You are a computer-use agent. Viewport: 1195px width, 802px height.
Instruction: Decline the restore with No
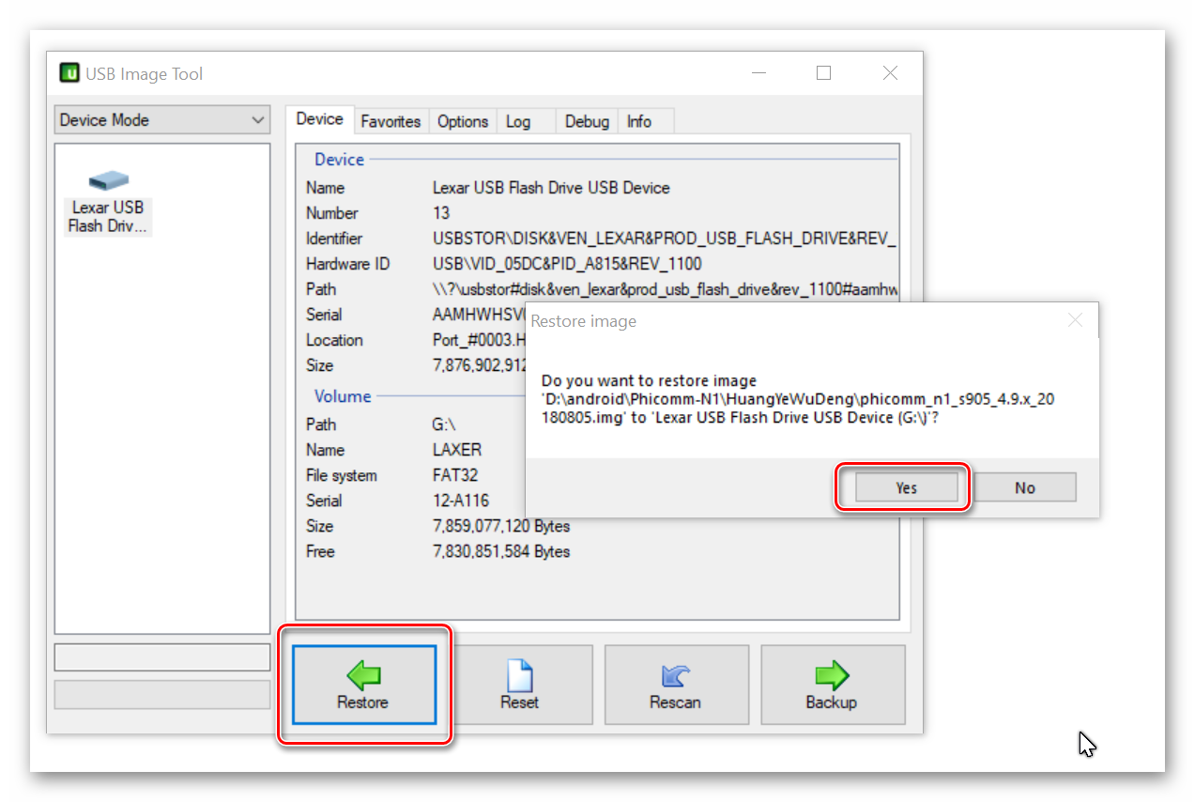click(1024, 487)
